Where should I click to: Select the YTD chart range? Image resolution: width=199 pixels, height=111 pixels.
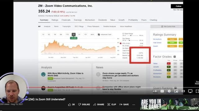point(67,35)
